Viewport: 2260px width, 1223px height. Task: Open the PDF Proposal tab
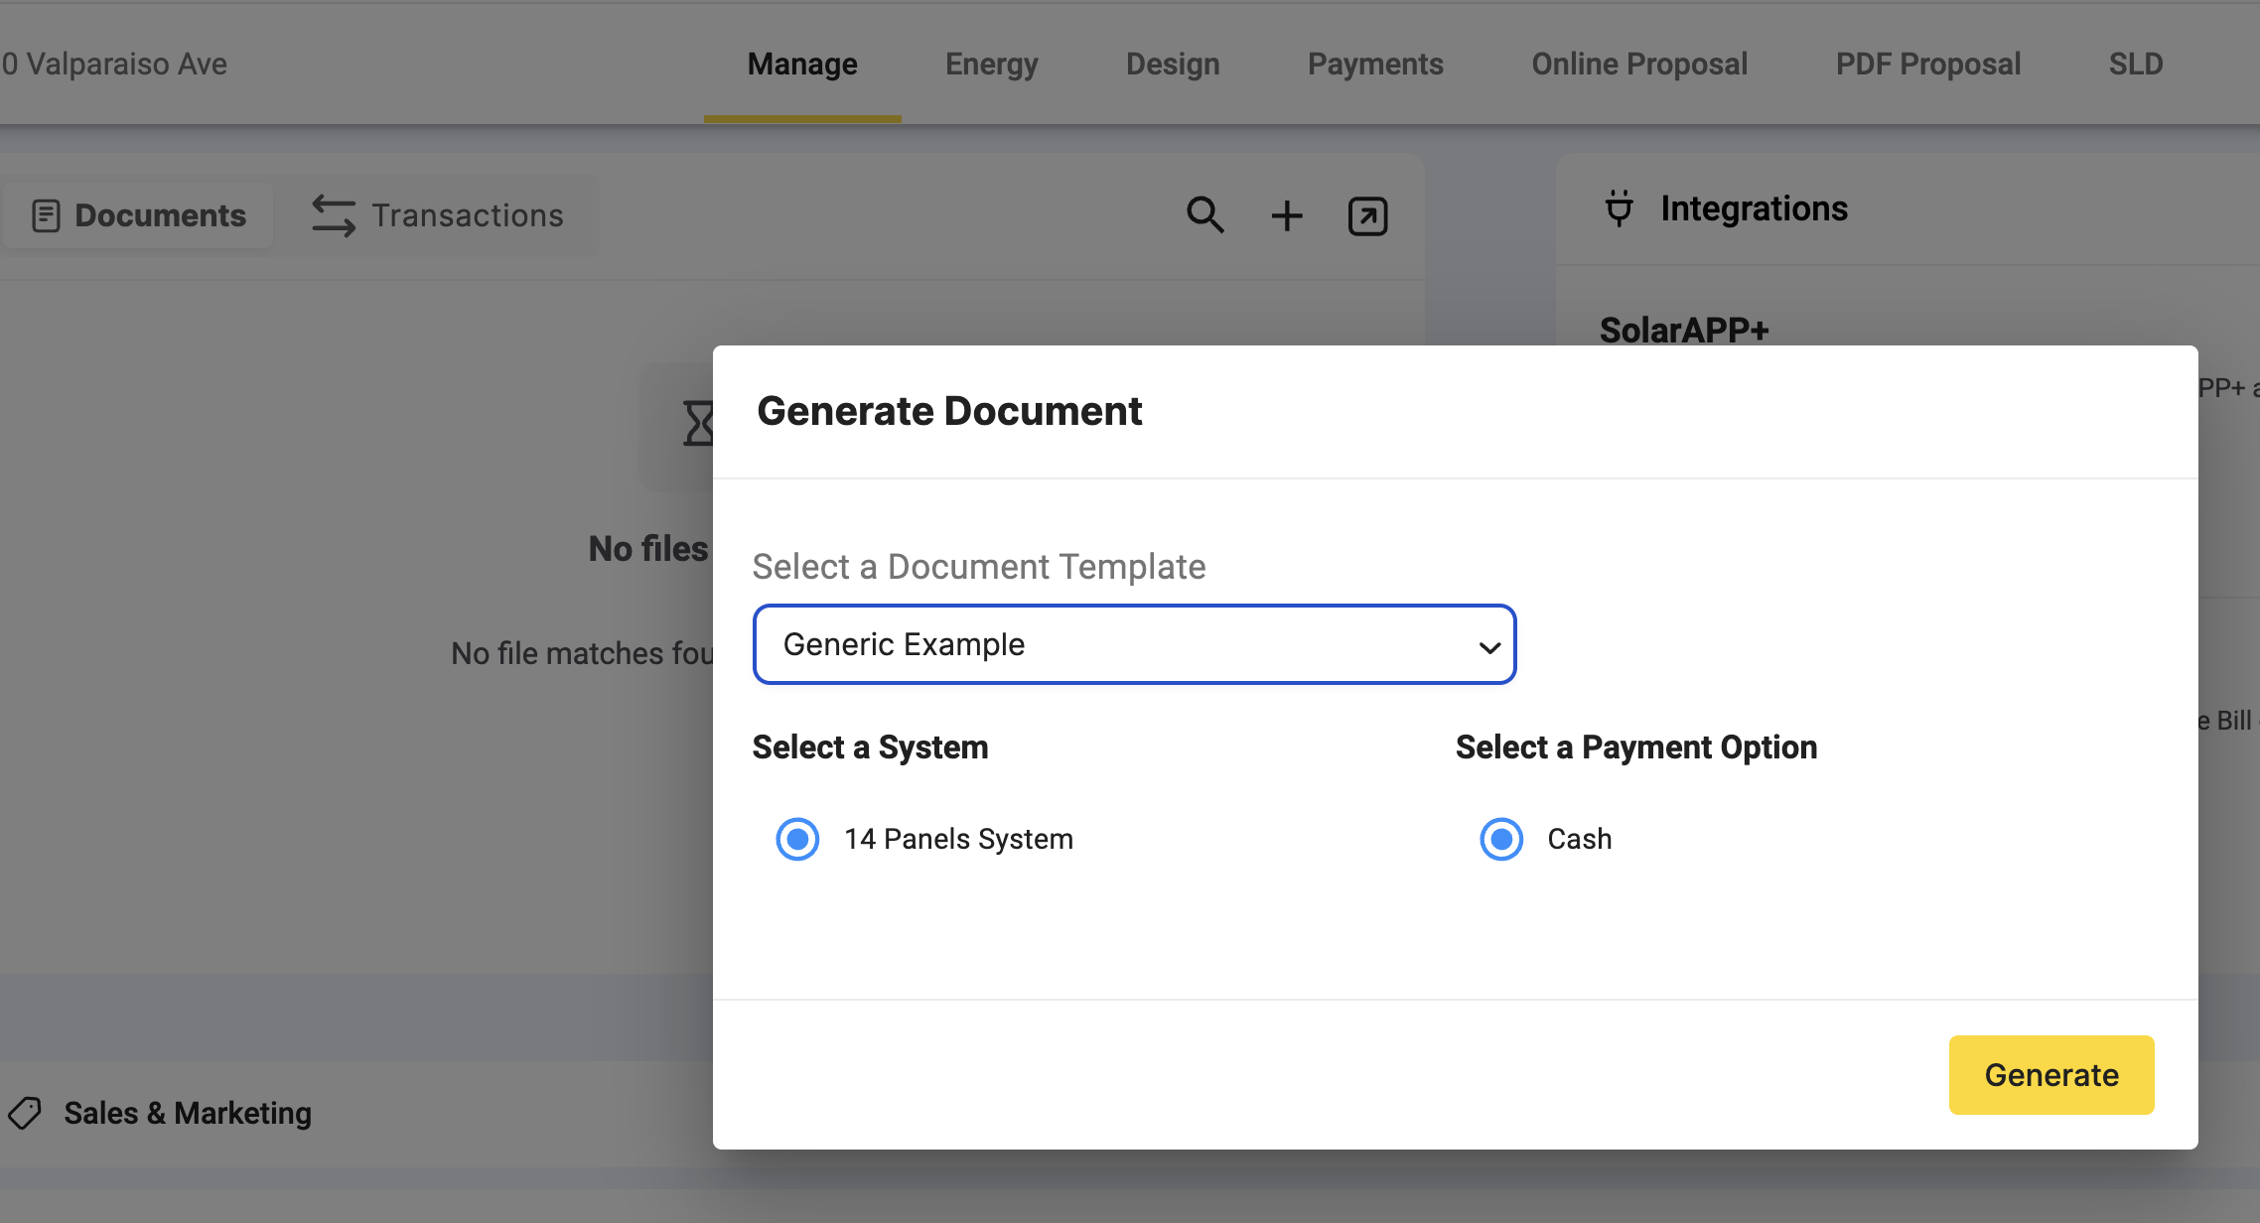1927,64
